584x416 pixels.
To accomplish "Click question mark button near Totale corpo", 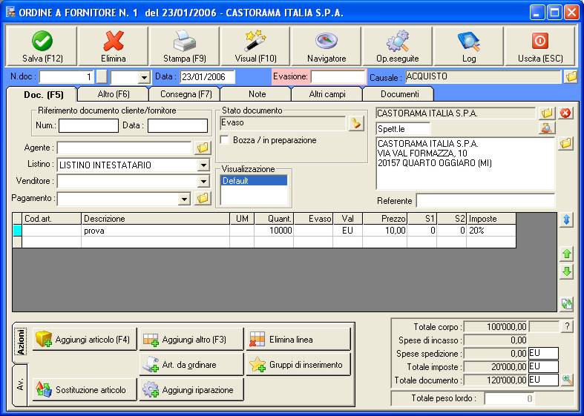I will 567,327.
